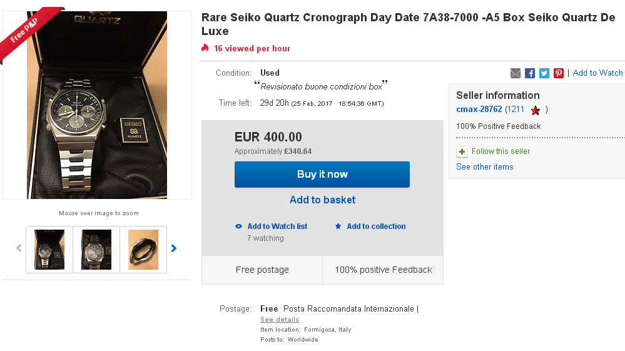
Task: Share listing via email icon
Action: click(x=516, y=73)
